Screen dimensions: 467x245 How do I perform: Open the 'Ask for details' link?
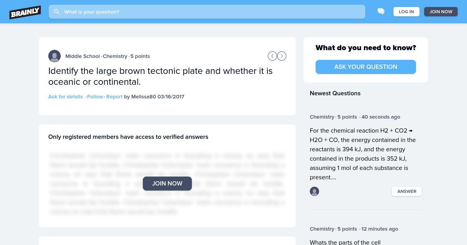[65, 96]
